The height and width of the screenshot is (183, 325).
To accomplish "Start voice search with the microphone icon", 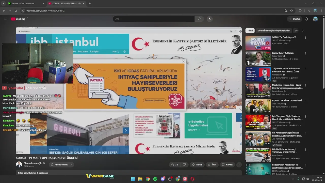I will (209, 19).
